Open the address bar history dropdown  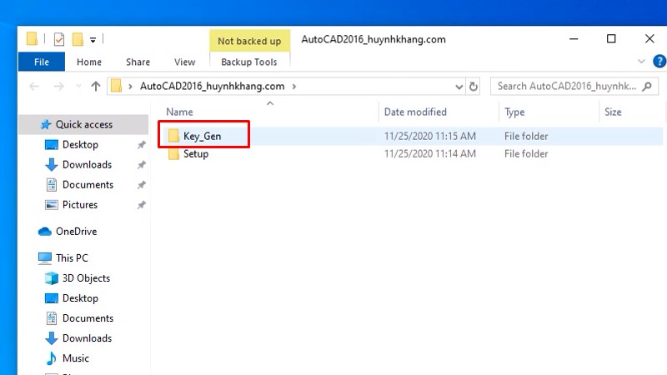pyautogui.click(x=459, y=86)
